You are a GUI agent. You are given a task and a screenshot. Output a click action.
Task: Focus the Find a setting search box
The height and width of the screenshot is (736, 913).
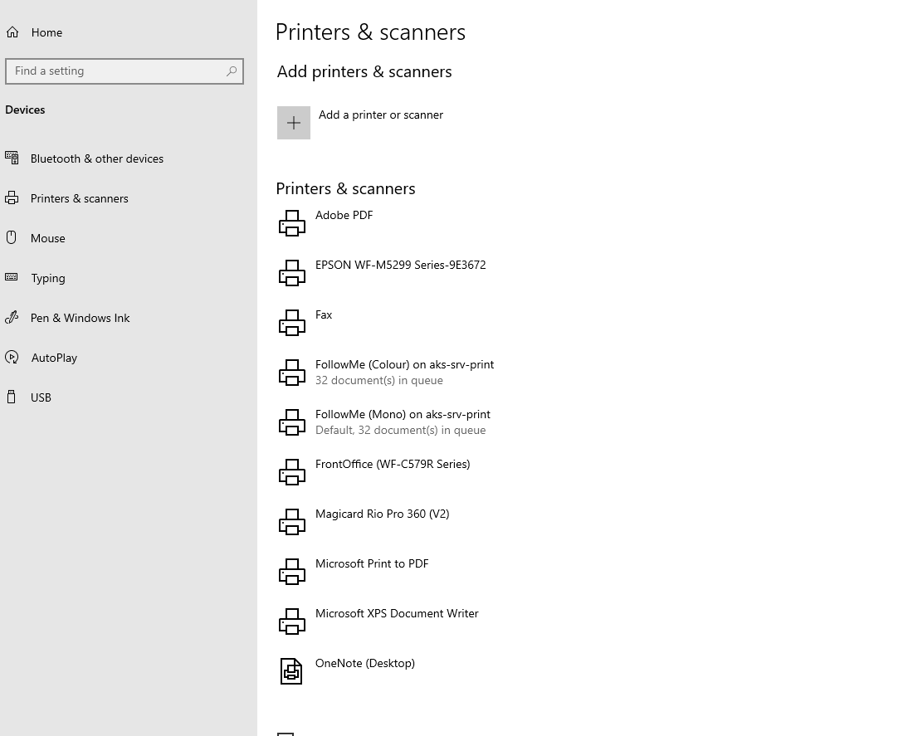click(124, 71)
